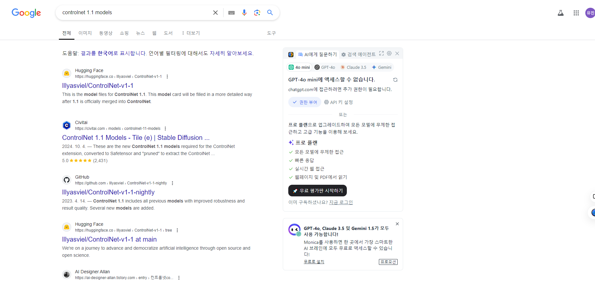The width and height of the screenshot is (595, 281).
Task: Open more options for Civitai result
Action: point(165,129)
